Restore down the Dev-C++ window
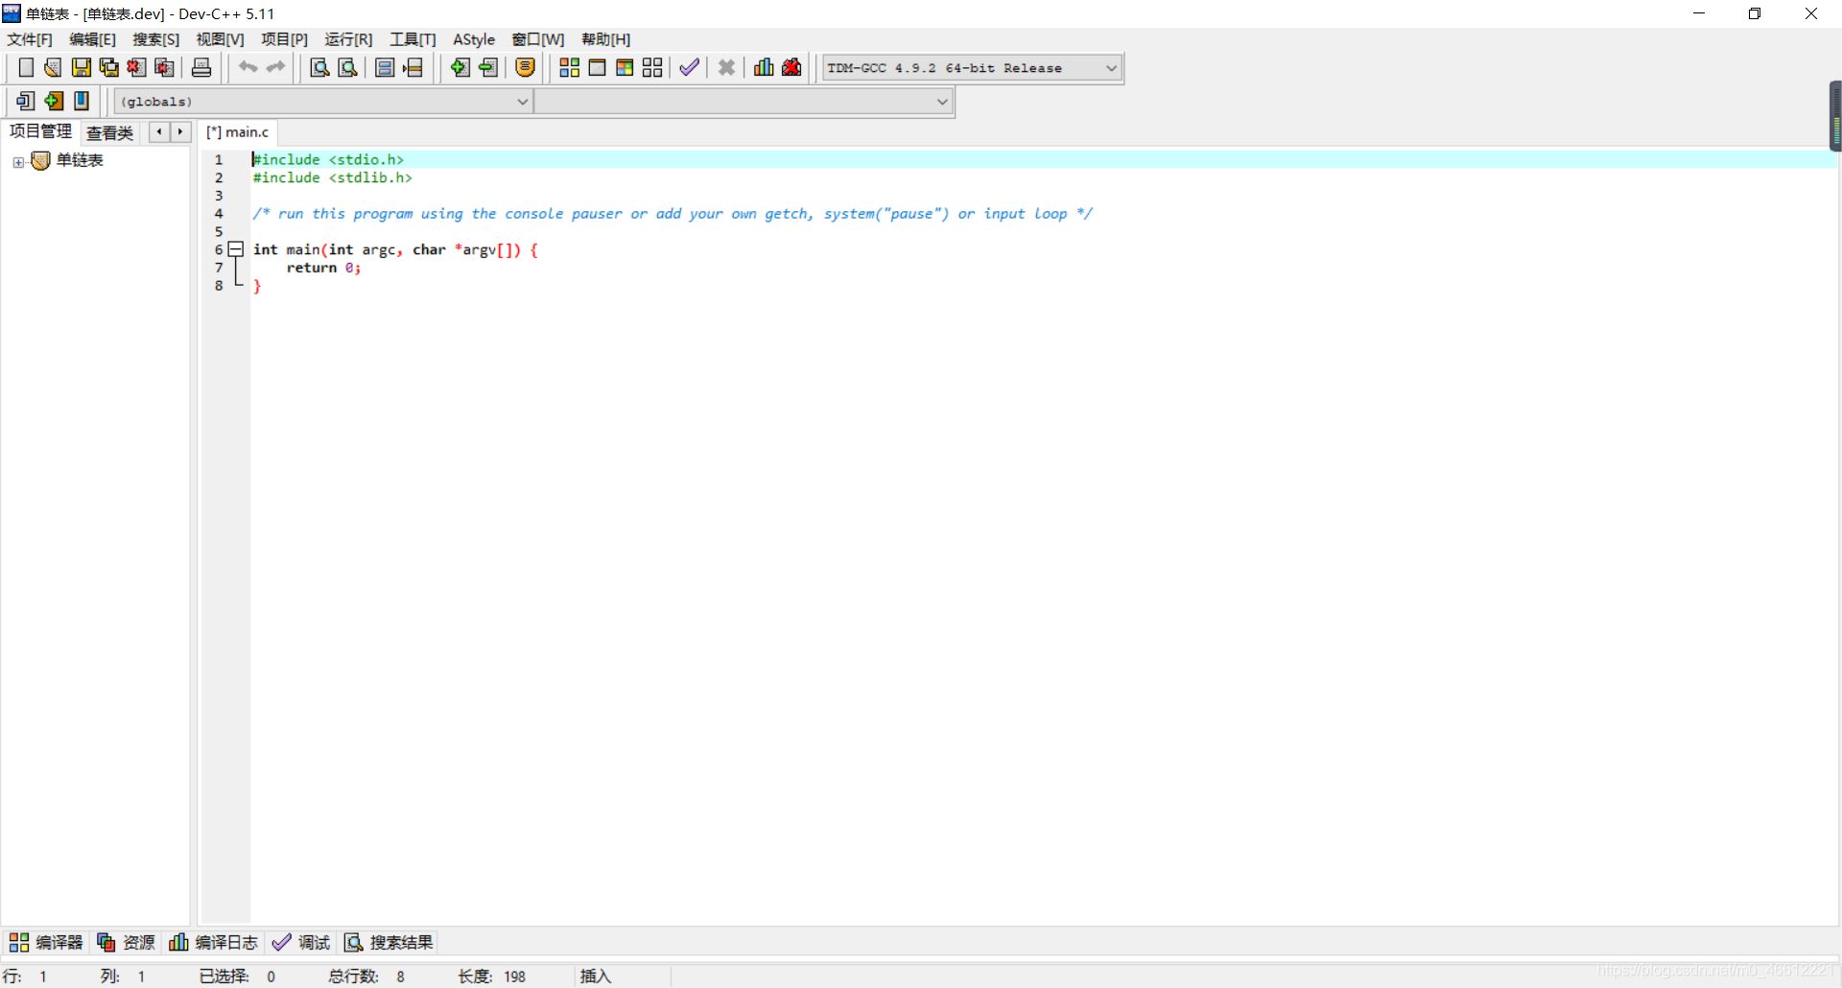This screenshot has width=1842, height=988. click(1755, 13)
